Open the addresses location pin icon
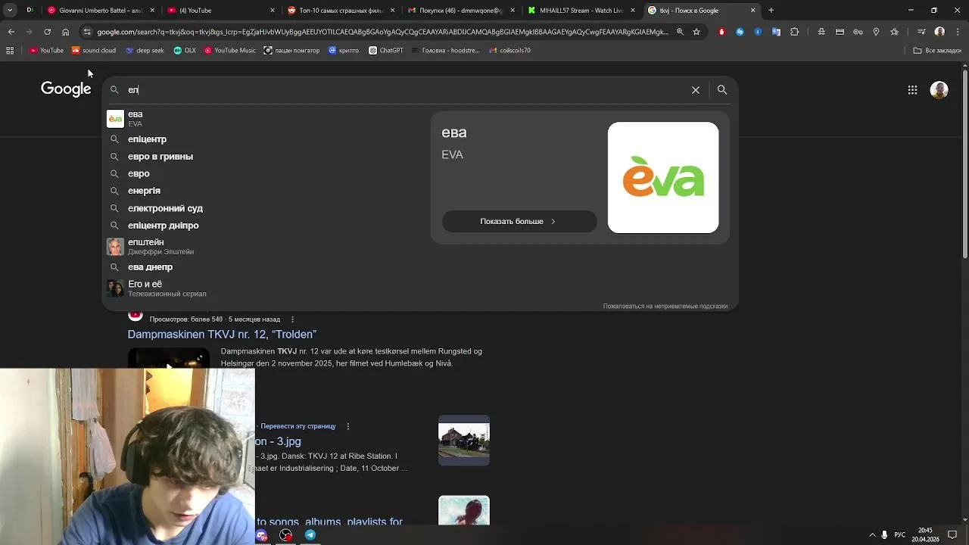The image size is (969, 545). pos(876,32)
